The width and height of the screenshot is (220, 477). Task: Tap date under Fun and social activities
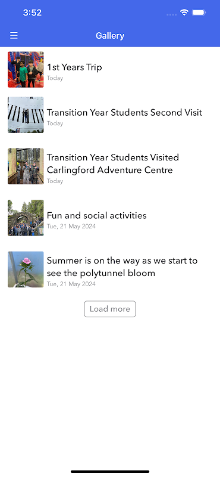point(71,227)
